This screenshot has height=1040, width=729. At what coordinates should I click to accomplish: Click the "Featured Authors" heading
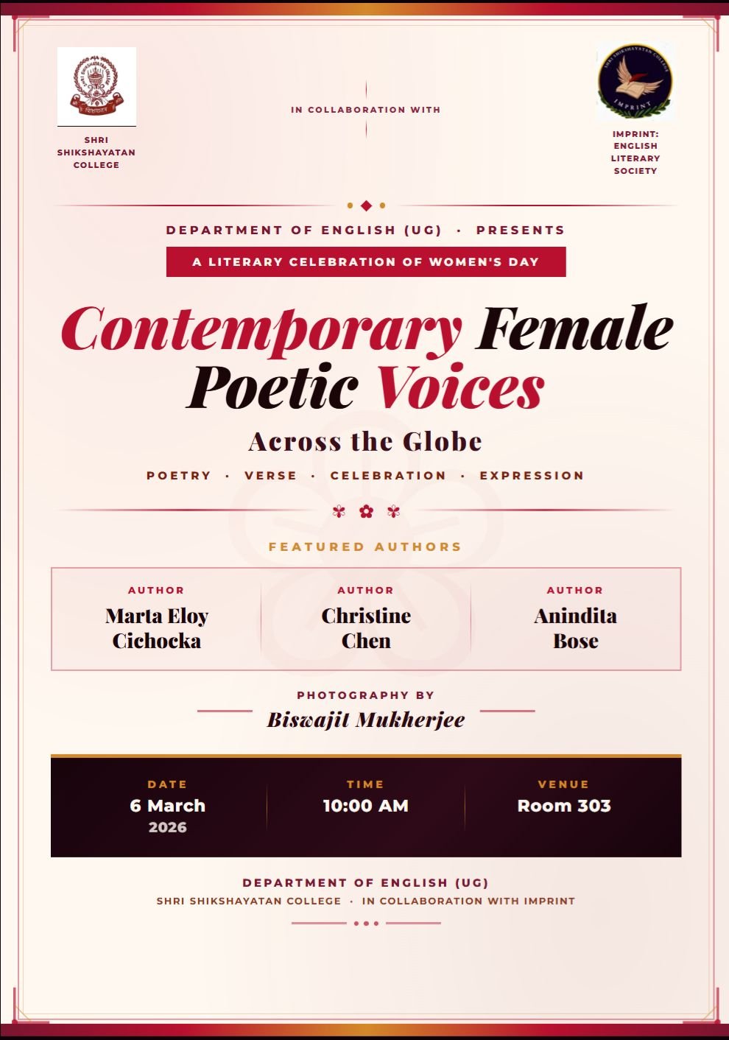(x=365, y=547)
